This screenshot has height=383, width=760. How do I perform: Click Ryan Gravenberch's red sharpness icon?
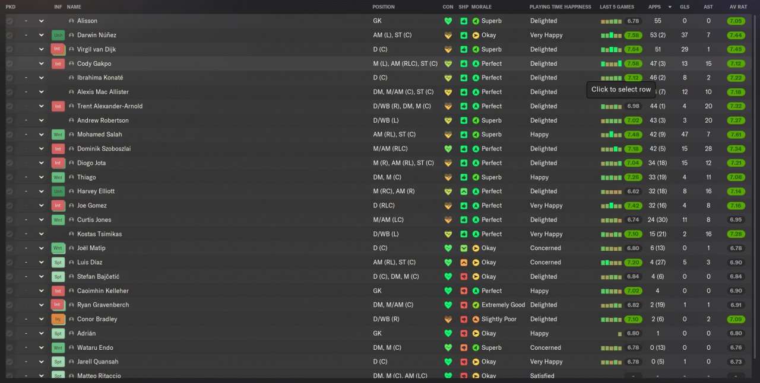[464, 305]
